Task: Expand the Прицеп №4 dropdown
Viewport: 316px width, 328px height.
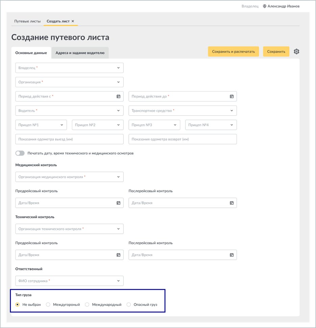Action: (211, 125)
